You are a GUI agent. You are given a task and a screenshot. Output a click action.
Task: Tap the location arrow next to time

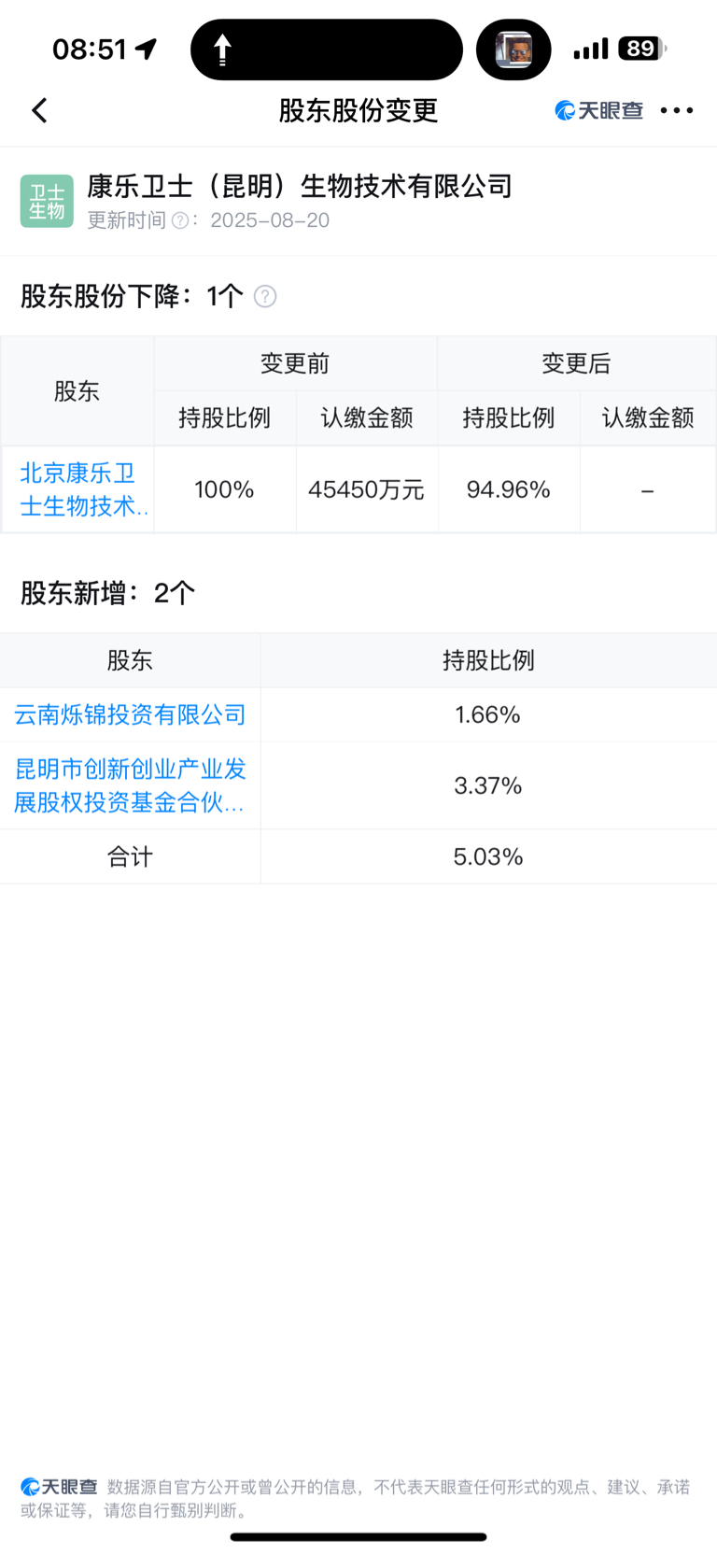click(x=147, y=49)
